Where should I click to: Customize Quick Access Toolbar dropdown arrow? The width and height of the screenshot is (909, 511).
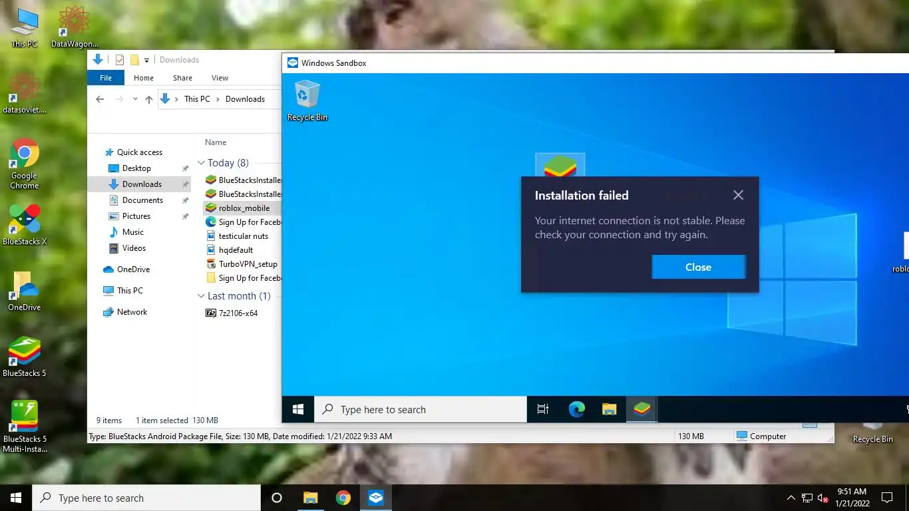click(x=146, y=60)
